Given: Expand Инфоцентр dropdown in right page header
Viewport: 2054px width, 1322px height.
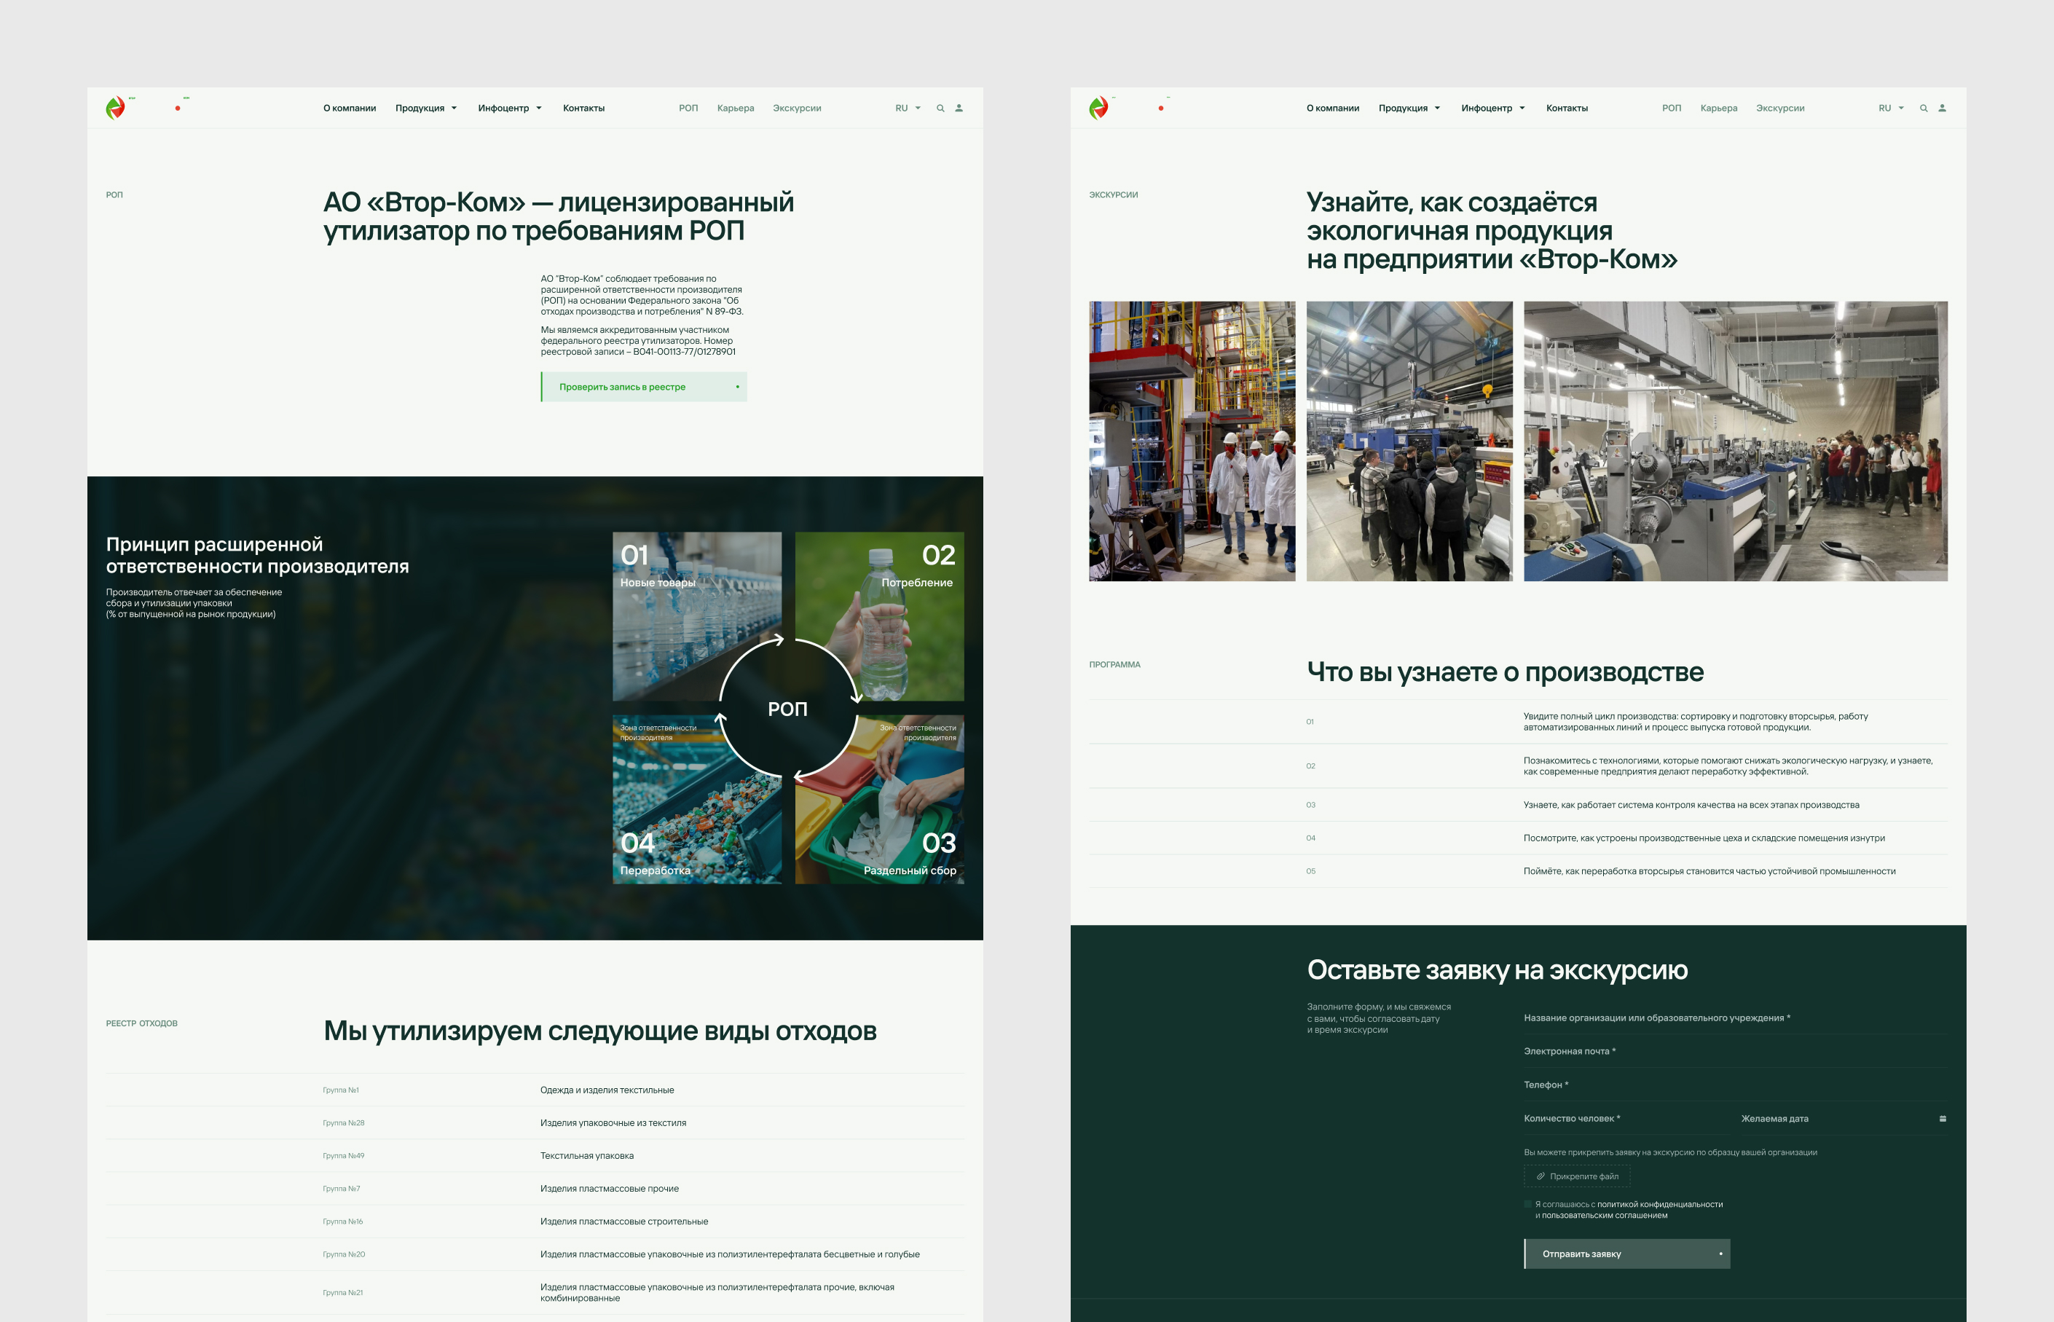Looking at the screenshot, I should point(1493,108).
